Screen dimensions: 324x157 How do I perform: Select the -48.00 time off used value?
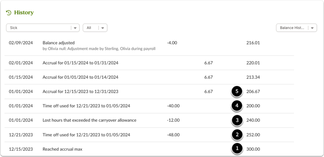[x=173, y=135]
